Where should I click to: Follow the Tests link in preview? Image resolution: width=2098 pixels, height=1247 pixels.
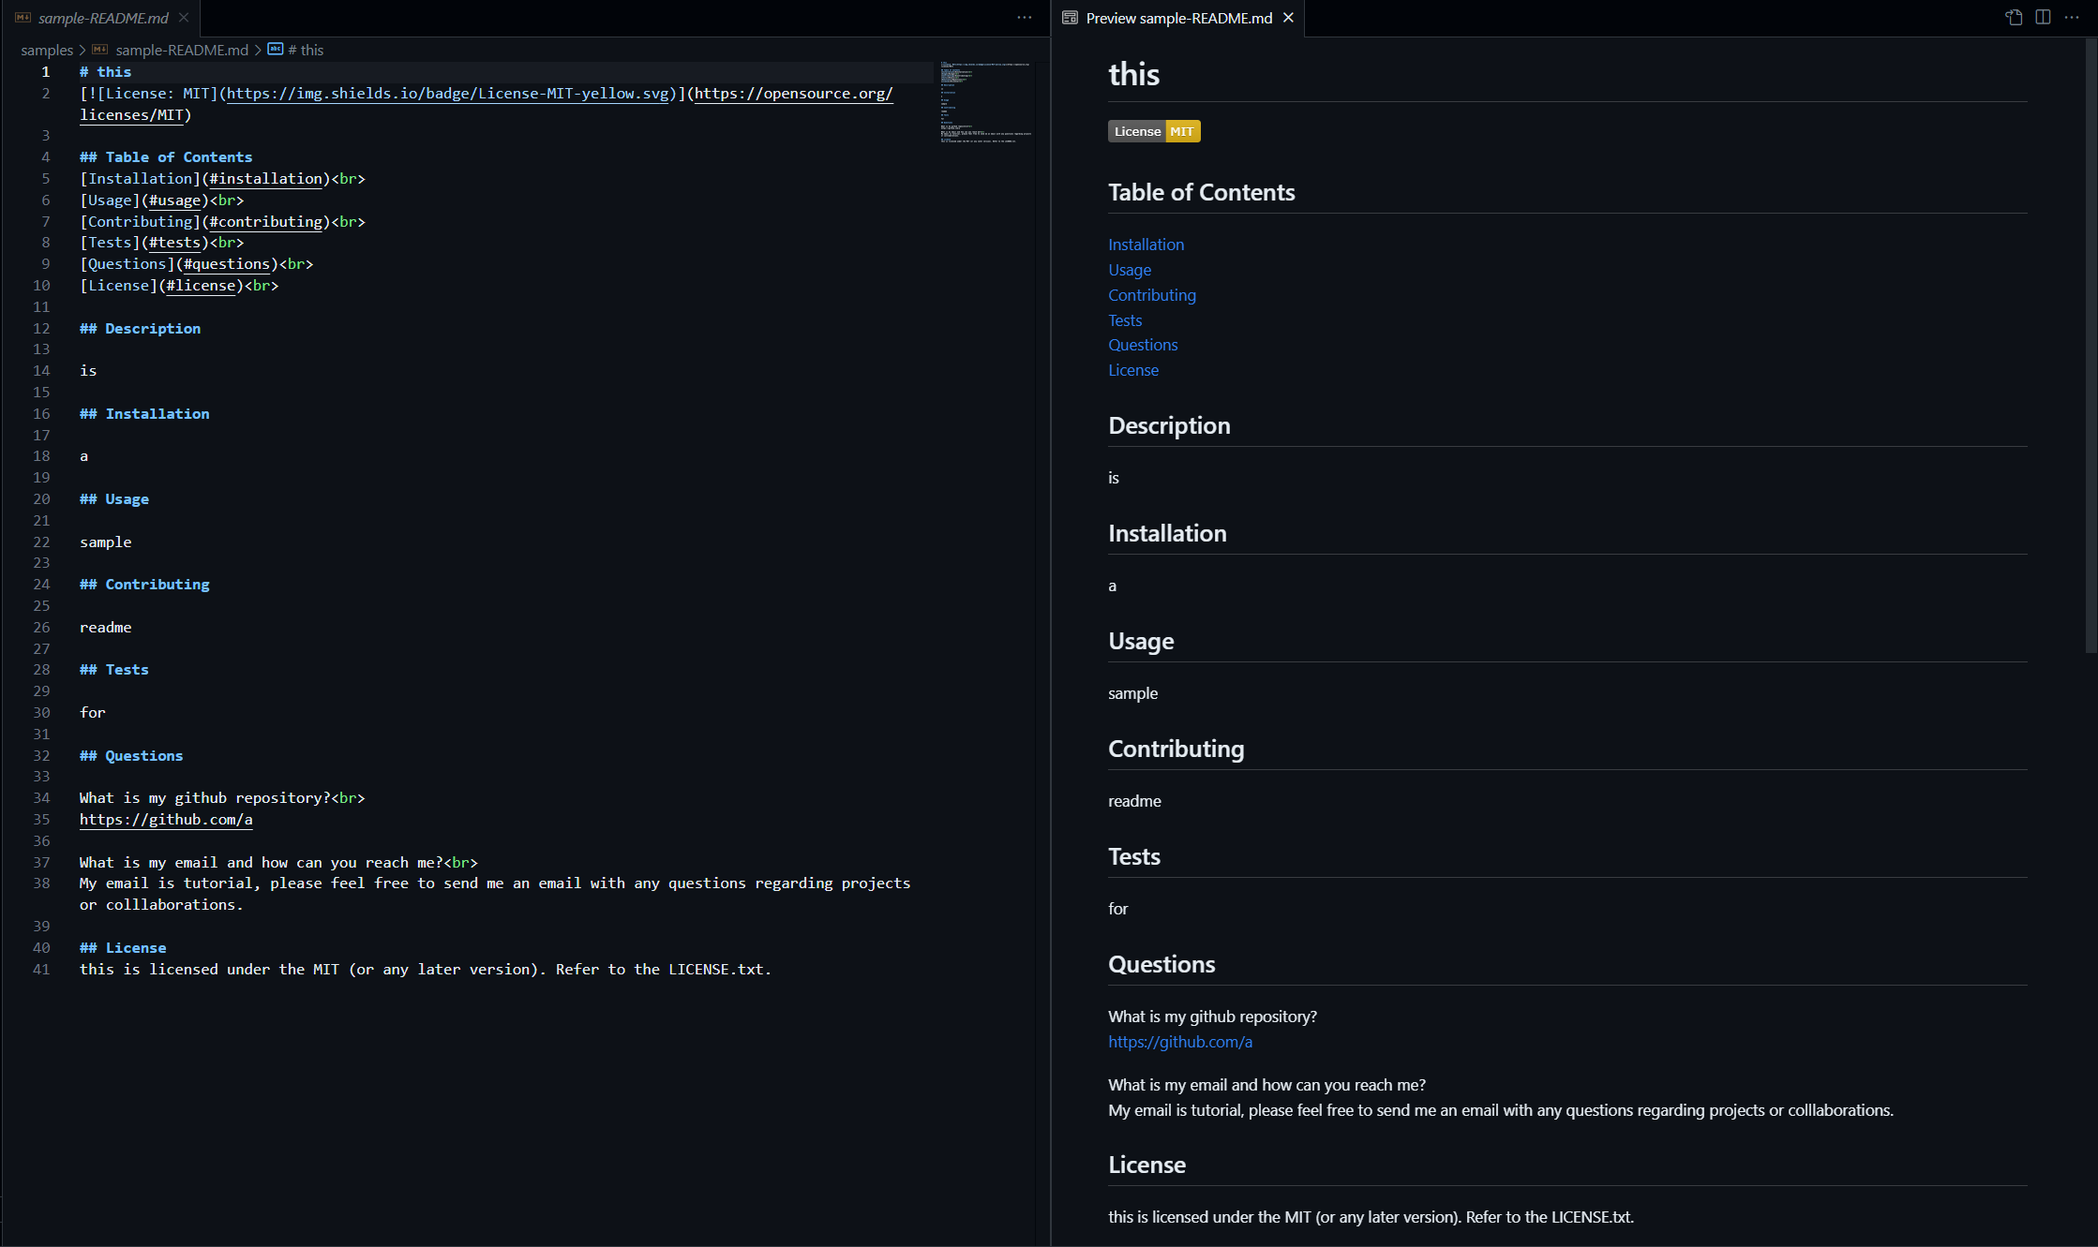pos(1125,320)
